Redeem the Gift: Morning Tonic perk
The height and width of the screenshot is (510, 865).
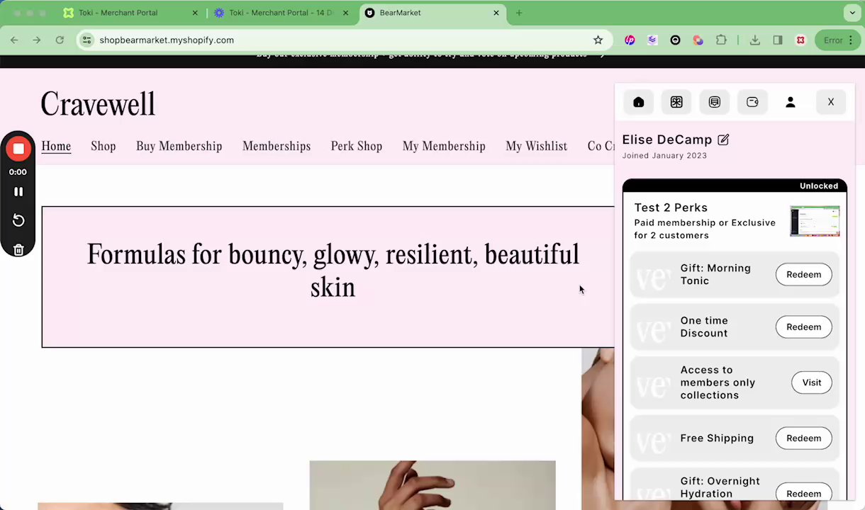point(803,274)
